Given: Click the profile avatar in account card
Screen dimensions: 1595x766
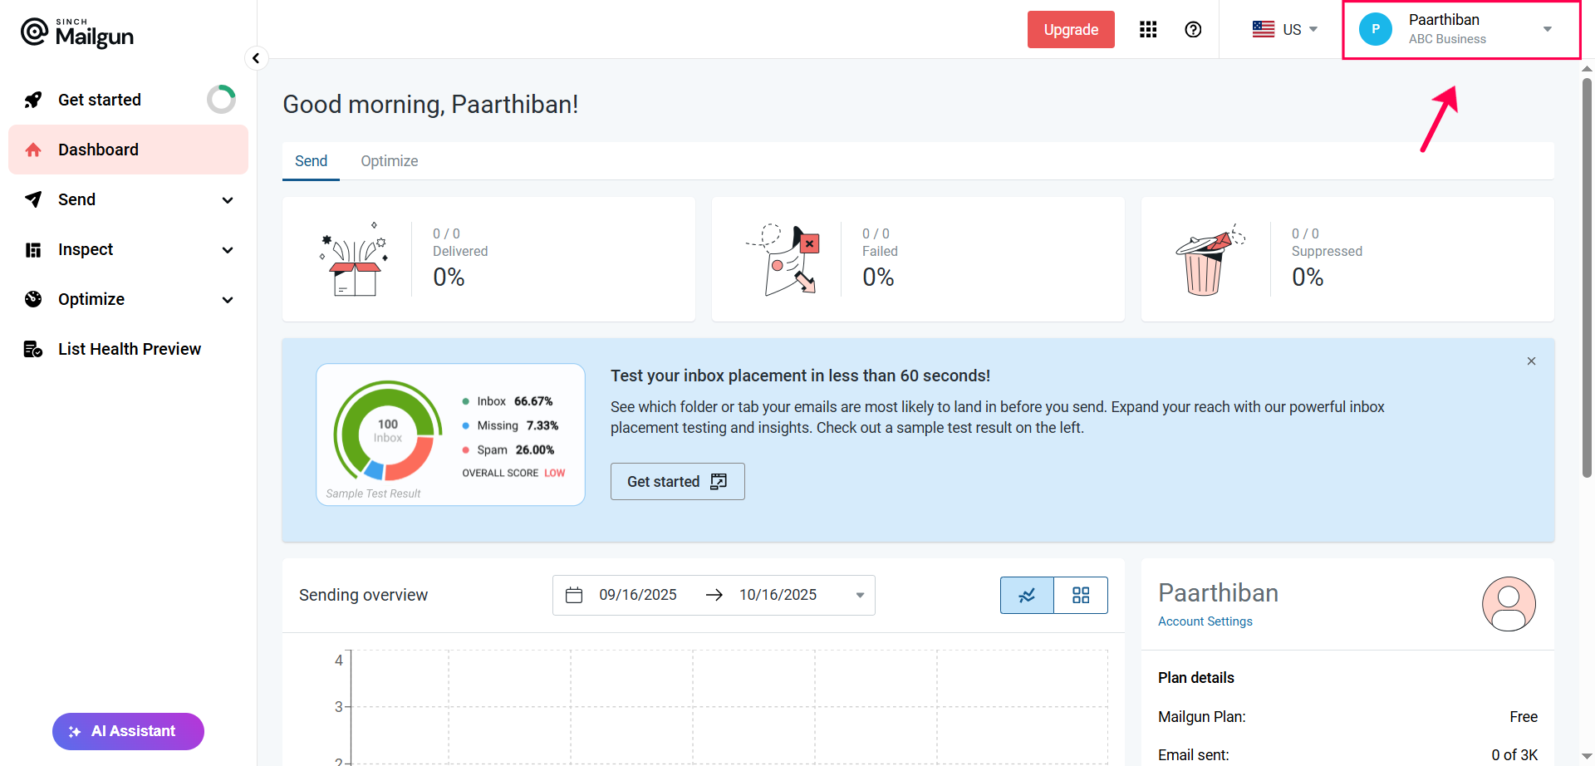Looking at the screenshot, I should point(1508,604).
